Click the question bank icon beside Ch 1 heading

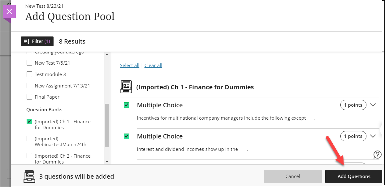(126, 87)
